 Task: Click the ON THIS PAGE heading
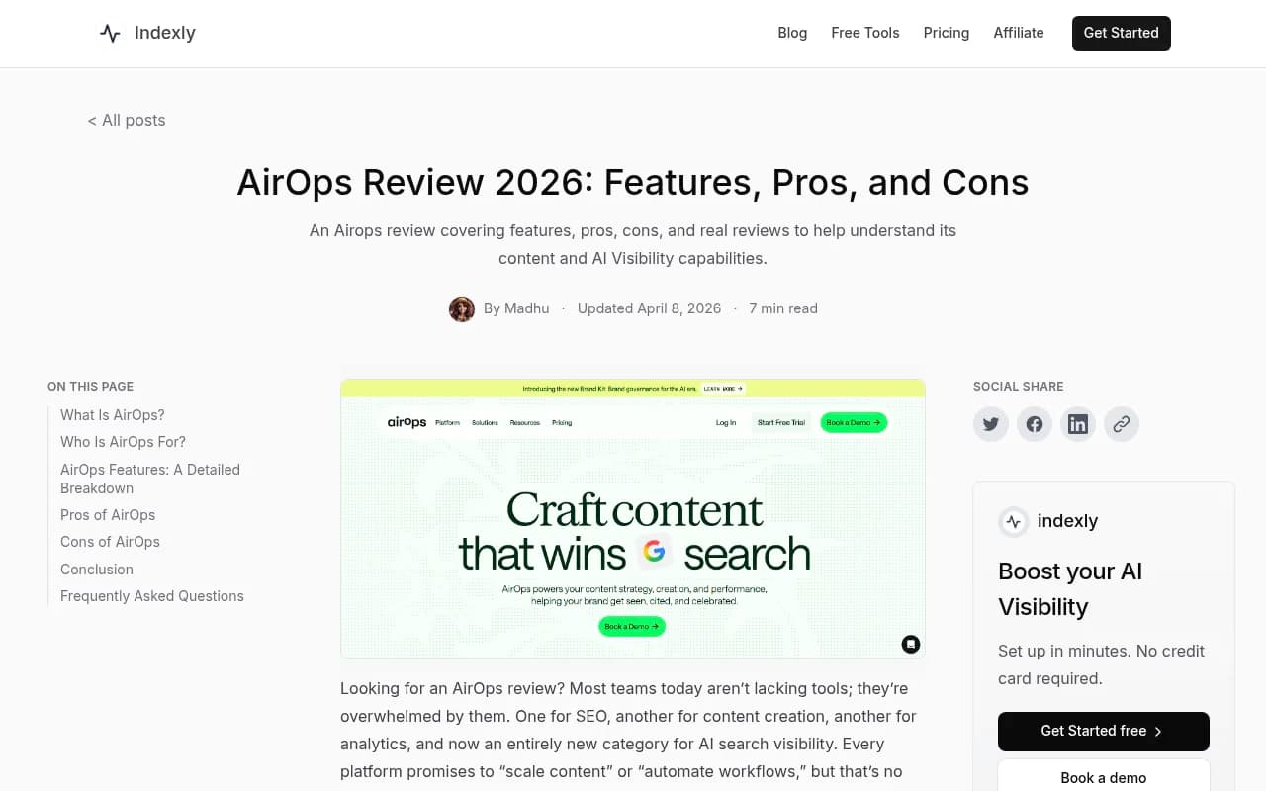[90, 387]
